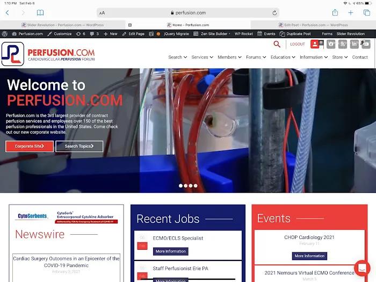Image resolution: width=376 pixels, height=282 pixels.
Task: Open the LinkedIn social icon
Action: click(x=354, y=44)
